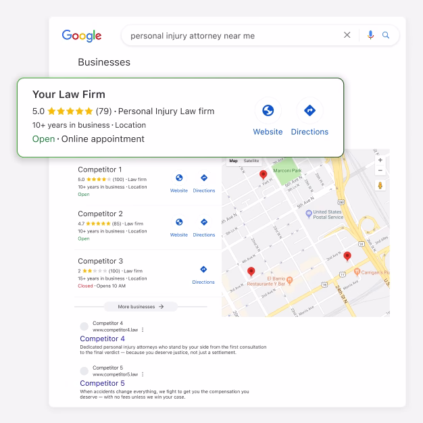
Task: Click the Competitor 4 site favicon circle
Action: (84, 326)
